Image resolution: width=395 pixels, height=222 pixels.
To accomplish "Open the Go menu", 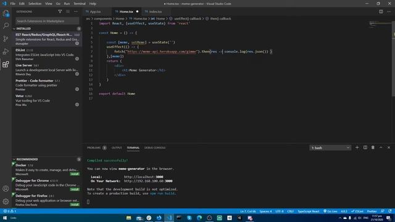I will coord(58,4).
